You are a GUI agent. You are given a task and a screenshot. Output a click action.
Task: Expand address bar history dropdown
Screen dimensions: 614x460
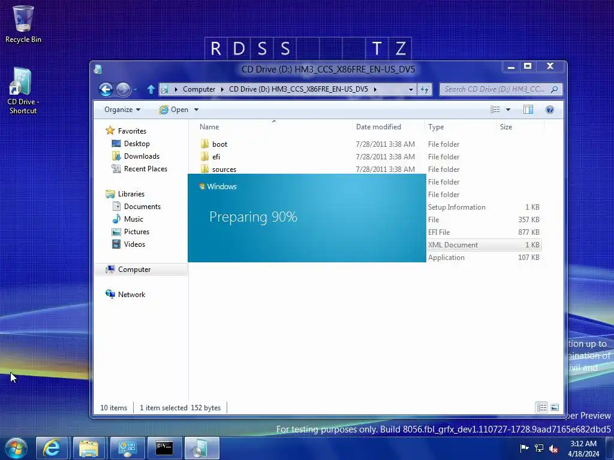(x=411, y=90)
